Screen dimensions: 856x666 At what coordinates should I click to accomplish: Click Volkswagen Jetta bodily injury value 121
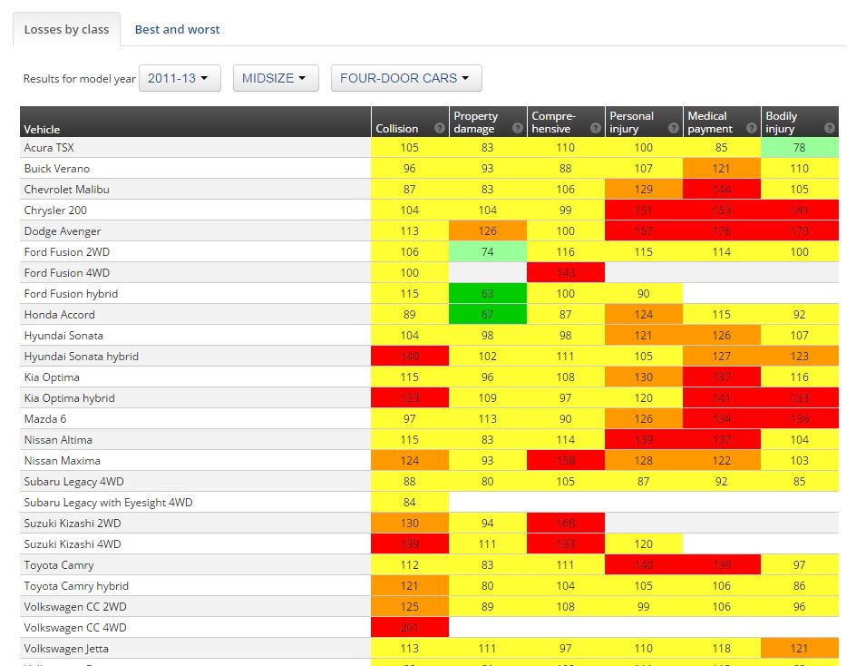(799, 649)
